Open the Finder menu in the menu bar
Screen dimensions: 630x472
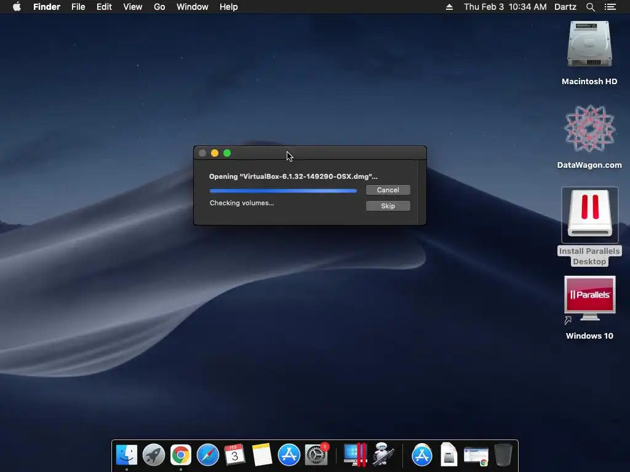(47, 7)
